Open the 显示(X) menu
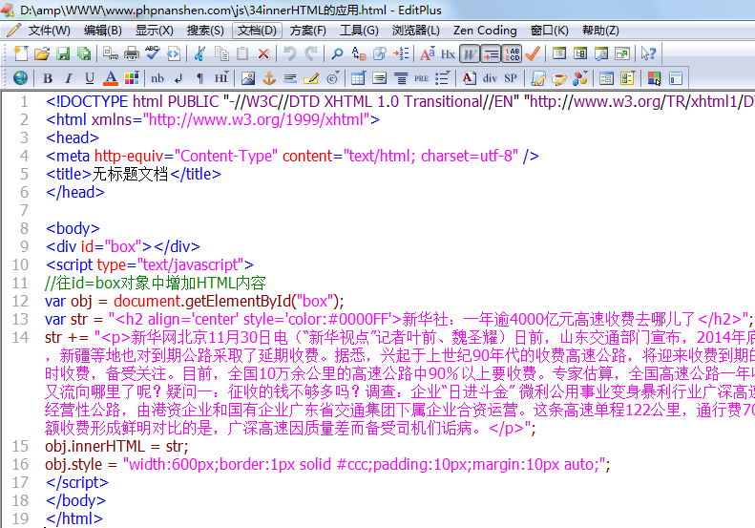 (x=155, y=31)
